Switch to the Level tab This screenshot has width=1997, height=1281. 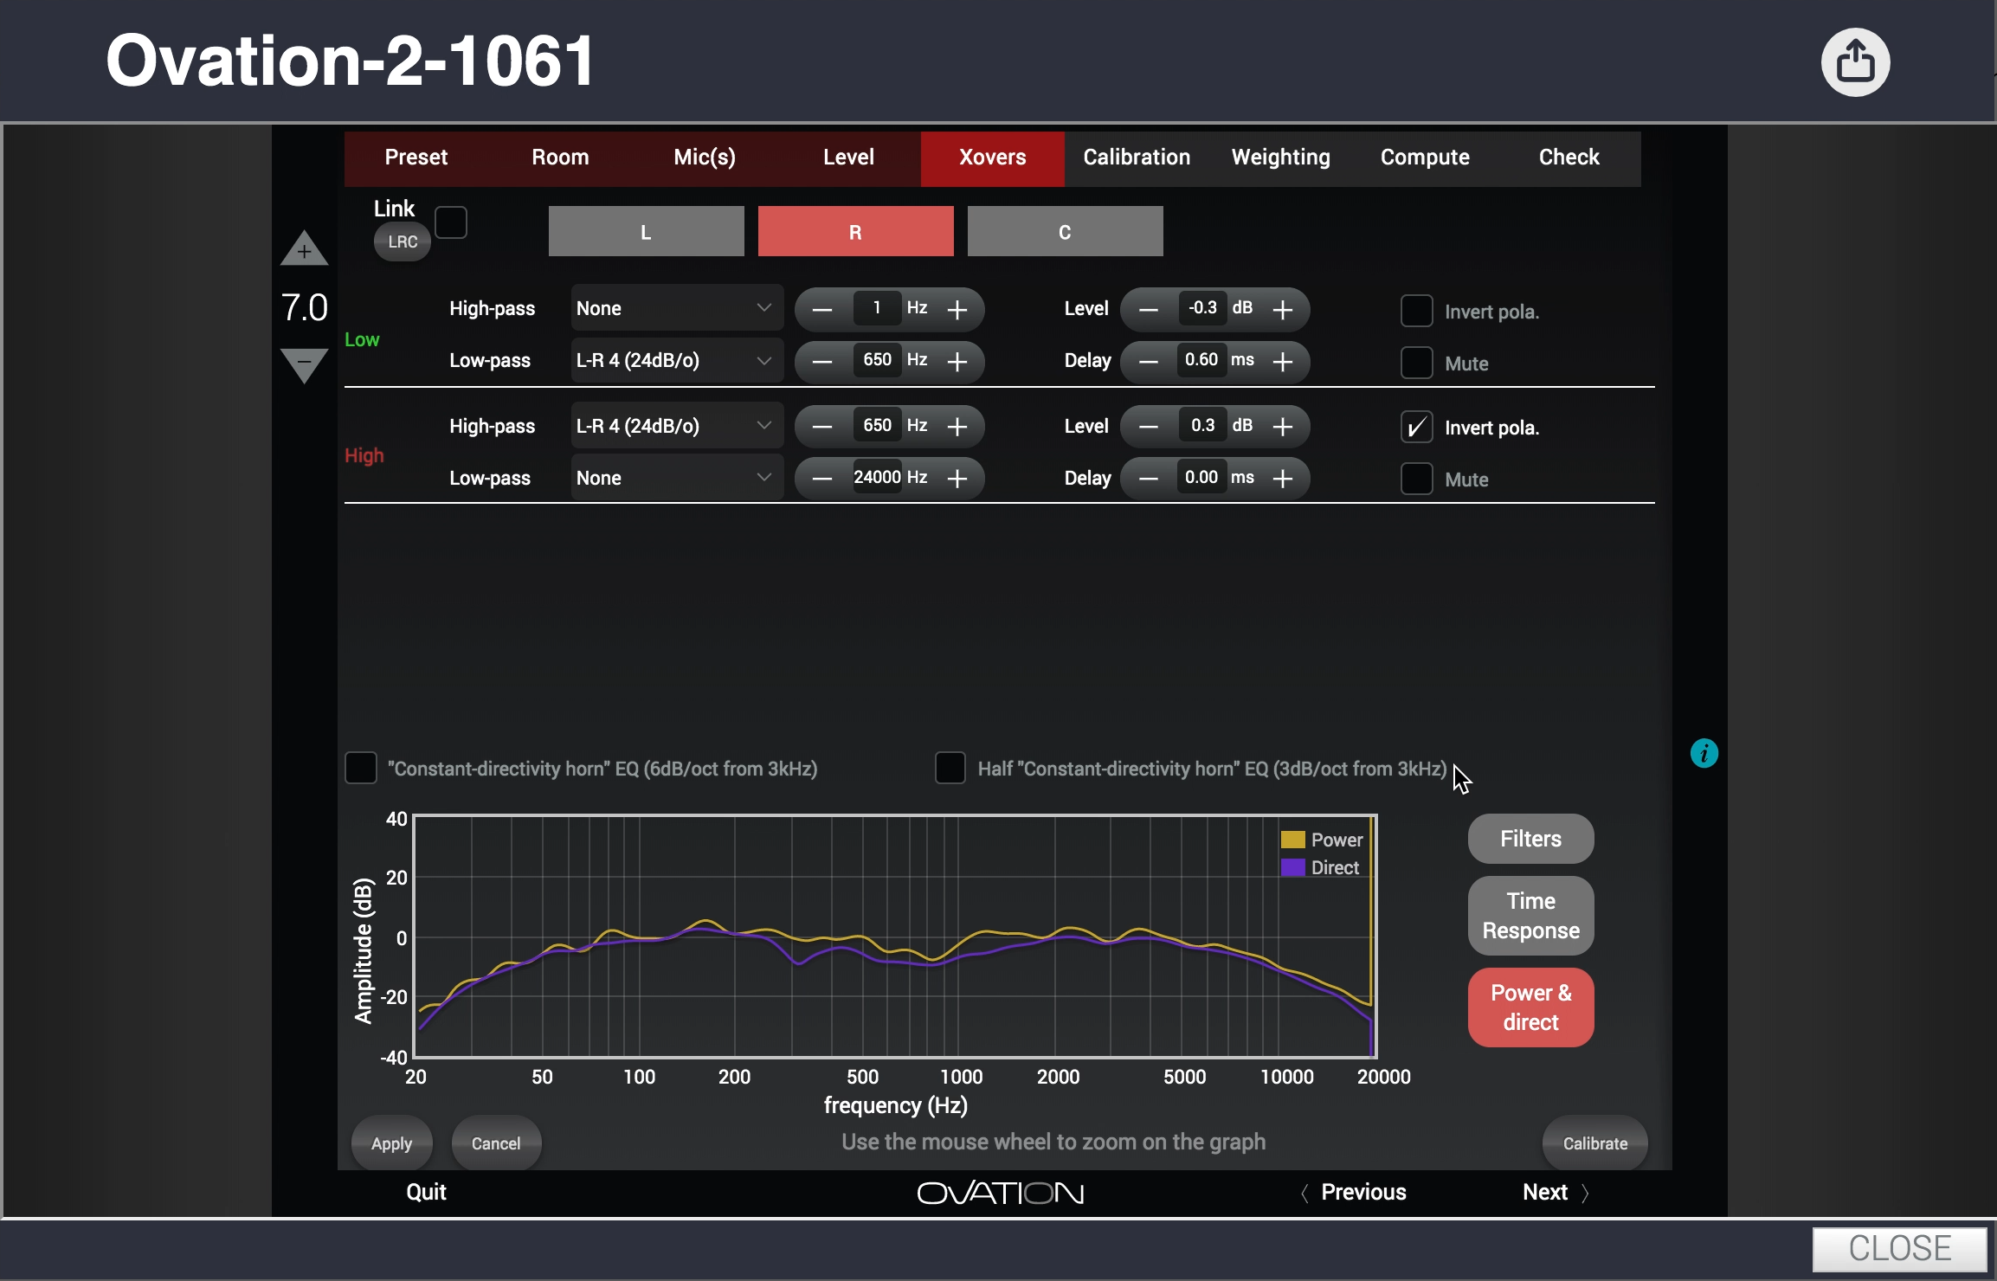pyautogui.click(x=848, y=158)
